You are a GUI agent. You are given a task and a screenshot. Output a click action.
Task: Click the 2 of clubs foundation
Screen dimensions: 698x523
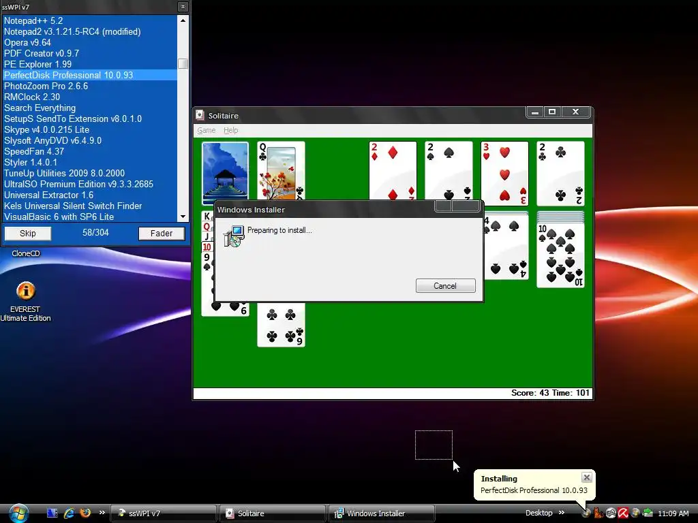pyautogui.click(x=560, y=174)
